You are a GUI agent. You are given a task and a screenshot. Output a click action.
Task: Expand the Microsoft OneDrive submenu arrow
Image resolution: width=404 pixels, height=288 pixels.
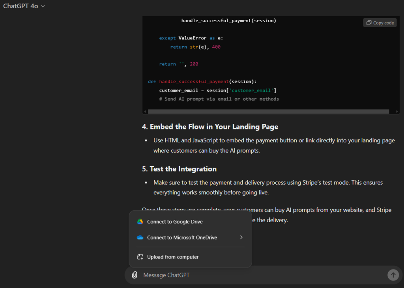[x=241, y=237]
